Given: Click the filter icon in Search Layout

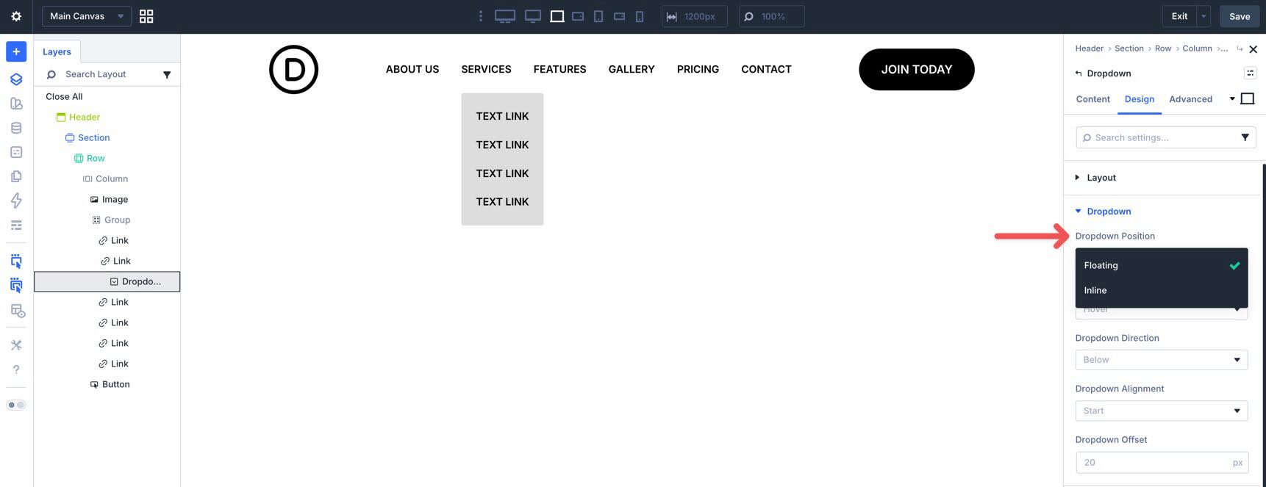Looking at the screenshot, I should tap(167, 74).
